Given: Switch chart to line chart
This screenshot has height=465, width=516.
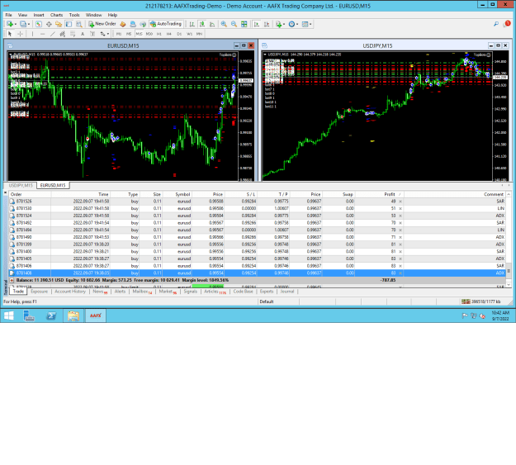Looking at the screenshot, I should [212, 24].
